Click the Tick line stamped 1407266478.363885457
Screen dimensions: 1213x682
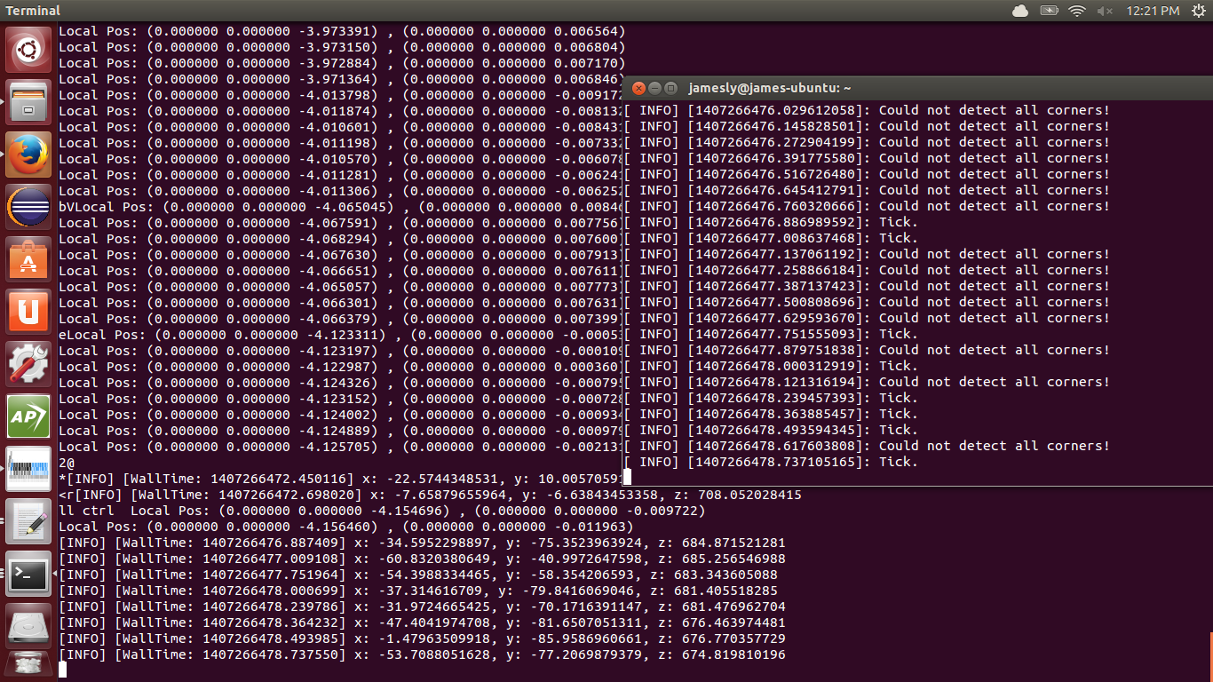[771, 414]
